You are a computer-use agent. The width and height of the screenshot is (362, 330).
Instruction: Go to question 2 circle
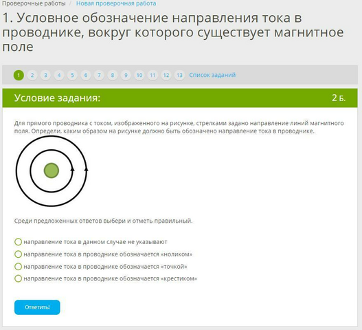(32, 75)
